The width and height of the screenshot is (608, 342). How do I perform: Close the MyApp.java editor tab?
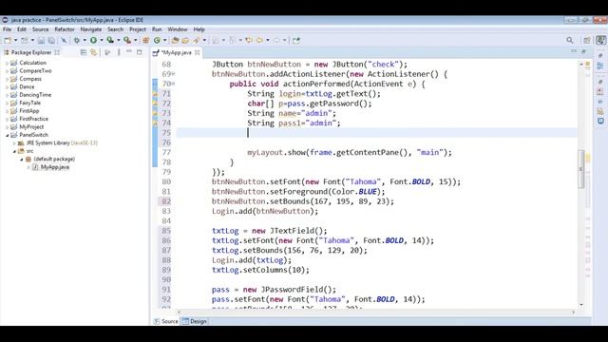tap(197, 52)
